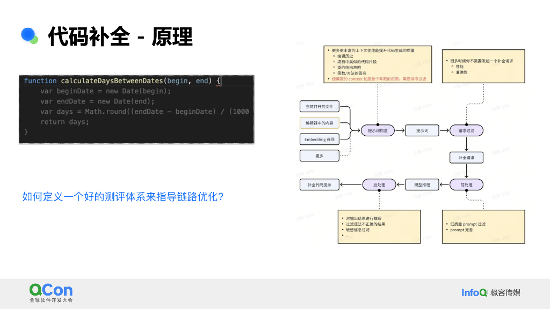Click the function calculateDaysBetweenDates code line
The image size is (550, 309).
coord(122,81)
